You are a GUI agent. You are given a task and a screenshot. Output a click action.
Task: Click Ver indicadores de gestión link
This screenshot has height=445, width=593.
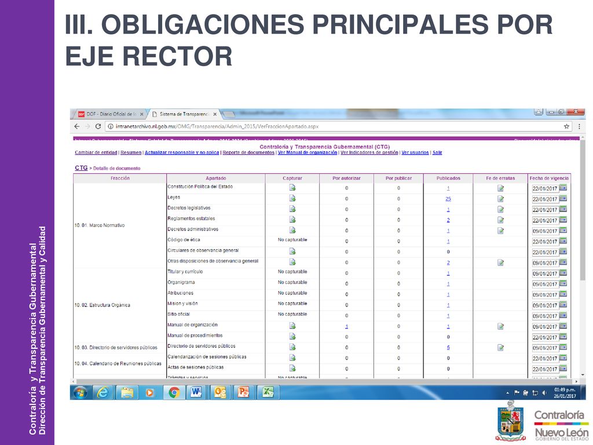(369, 152)
